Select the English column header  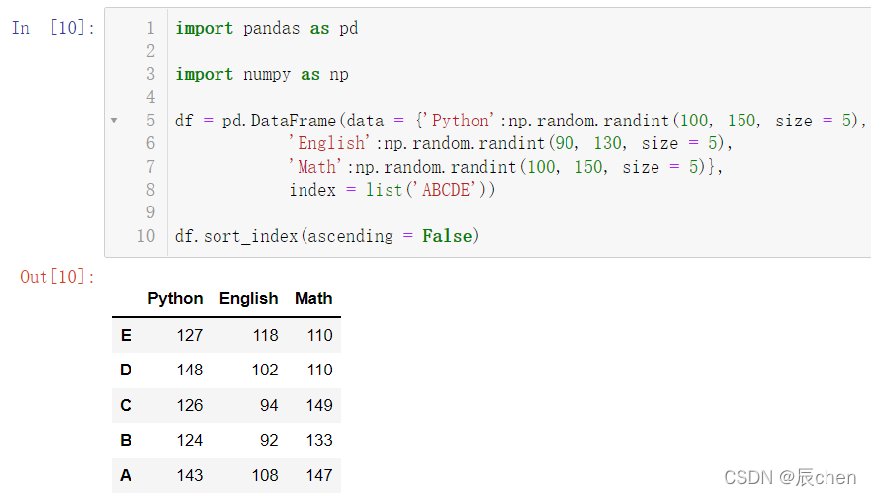coord(248,298)
